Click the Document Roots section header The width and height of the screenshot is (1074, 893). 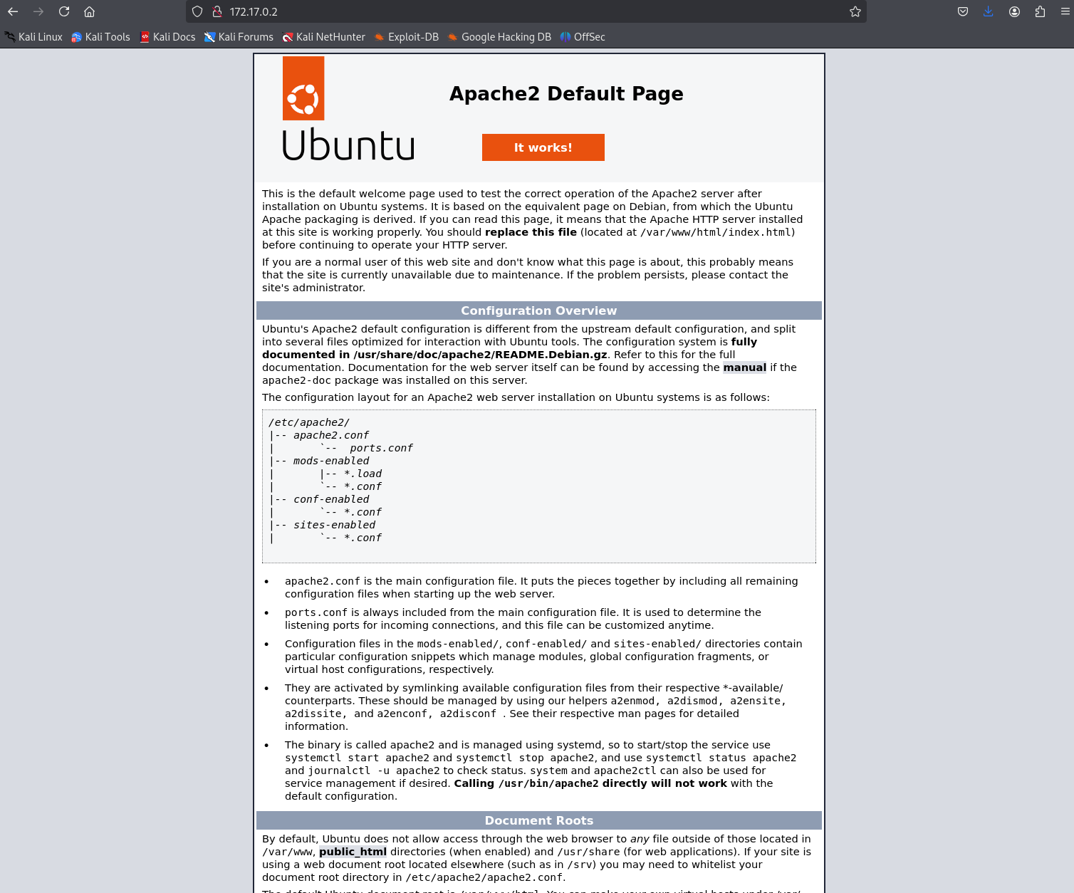[539, 820]
